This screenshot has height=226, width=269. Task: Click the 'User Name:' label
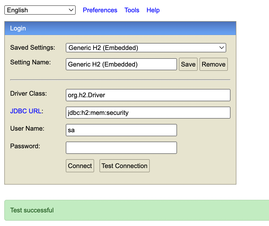pyautogui.click(x=27, y=128)
